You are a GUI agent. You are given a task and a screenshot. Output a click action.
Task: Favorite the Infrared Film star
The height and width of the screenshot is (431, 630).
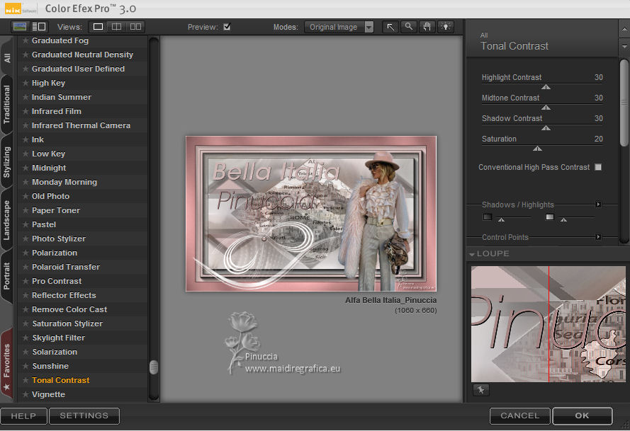(x=26, y=111)
